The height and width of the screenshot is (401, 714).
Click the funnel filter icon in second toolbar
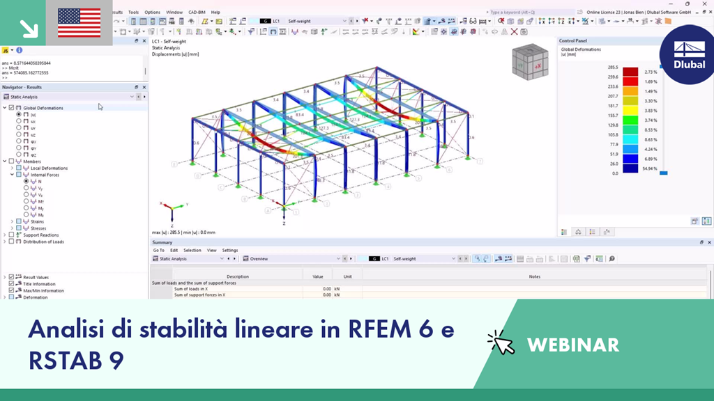pos(251,32)
